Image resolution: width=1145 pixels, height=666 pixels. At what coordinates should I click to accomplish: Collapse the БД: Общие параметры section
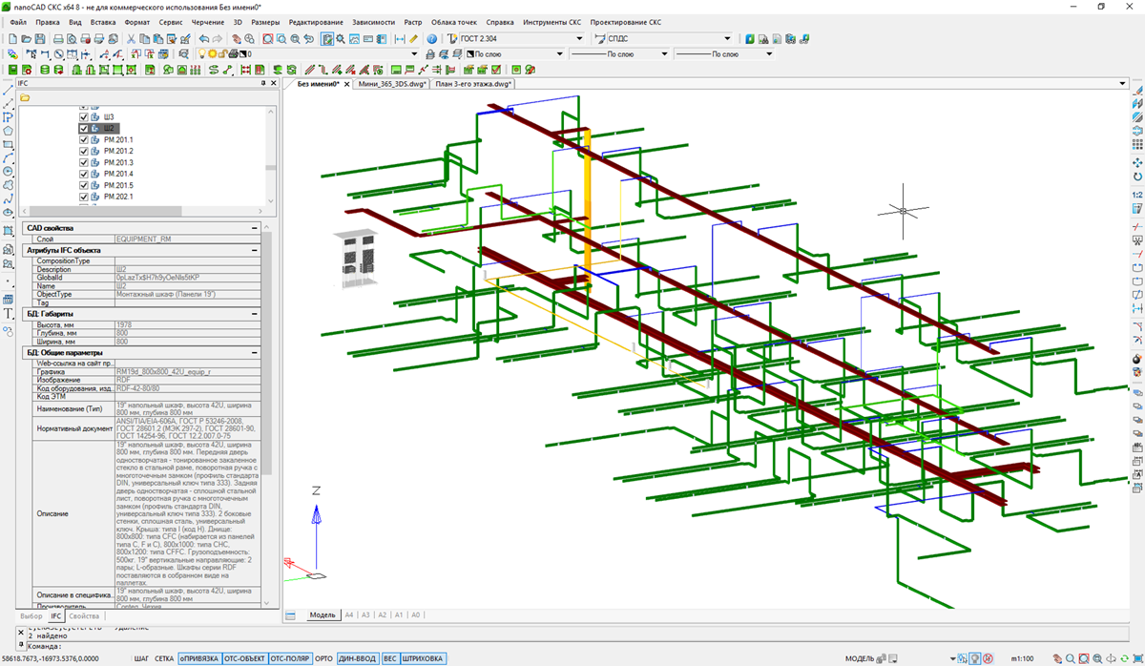pyautogui.click(x=254, y=353)
